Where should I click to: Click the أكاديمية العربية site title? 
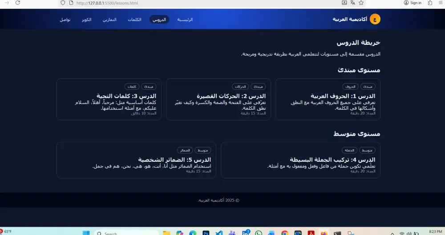(350, 19)
